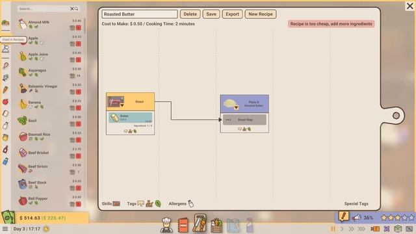Open the ingredient crate inventory icon
416x234 pixels.
(x=216, y=226)
